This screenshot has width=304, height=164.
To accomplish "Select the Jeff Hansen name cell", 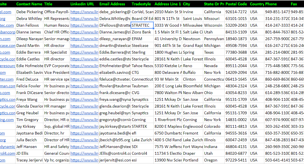I will click(x=29, y=147).
